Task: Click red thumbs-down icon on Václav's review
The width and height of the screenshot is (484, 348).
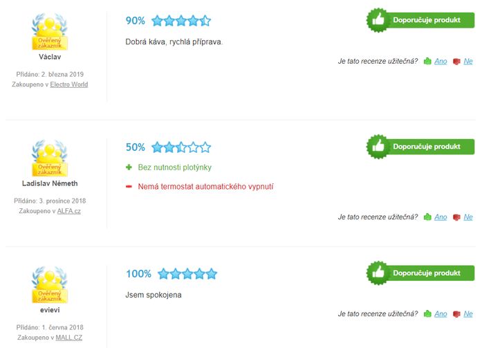Action: click(x=456, y=62)
